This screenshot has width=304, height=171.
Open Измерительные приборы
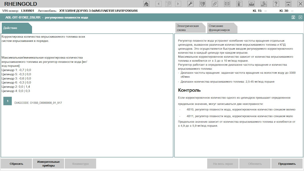click(x=48, y=164)
